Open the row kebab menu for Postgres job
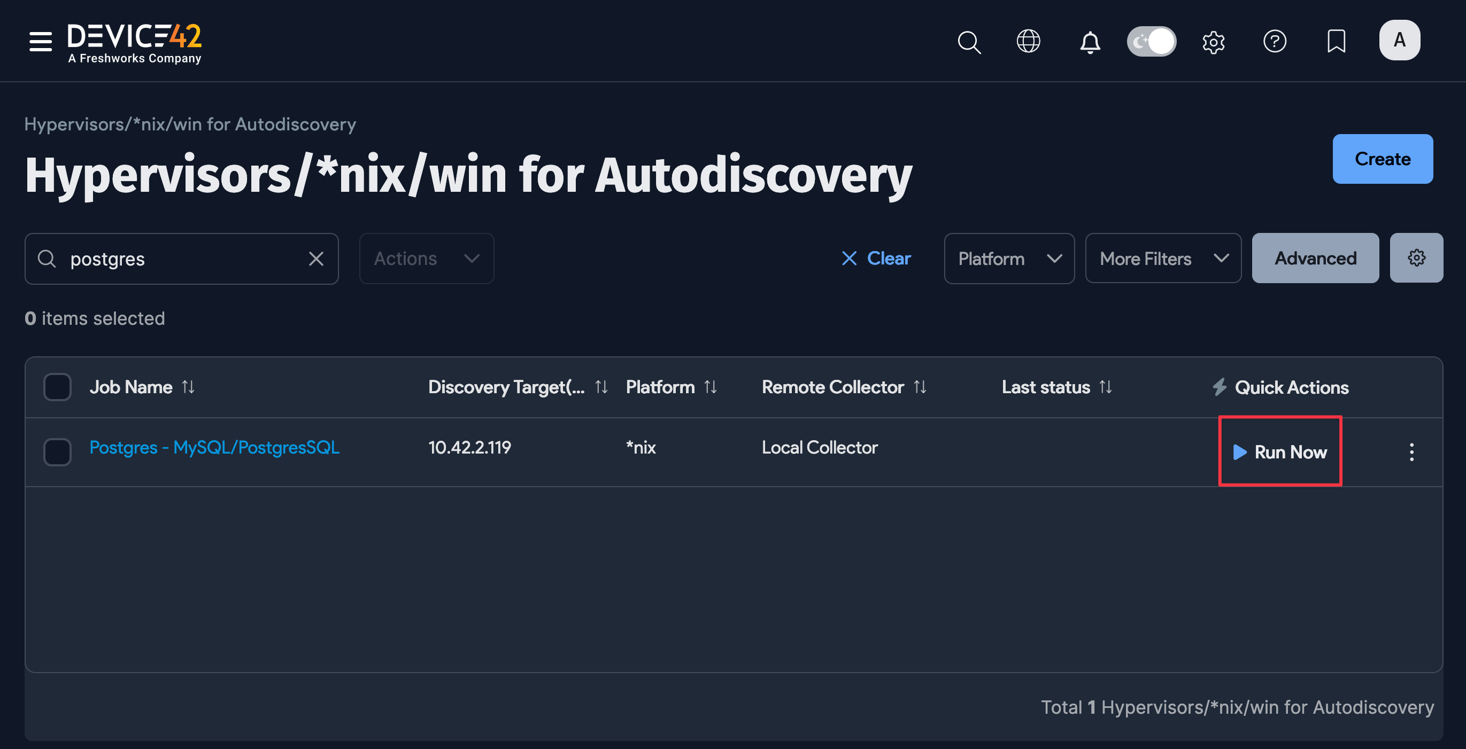The height and width of the screenshot is (749, 1466). tap(1412, 452)
